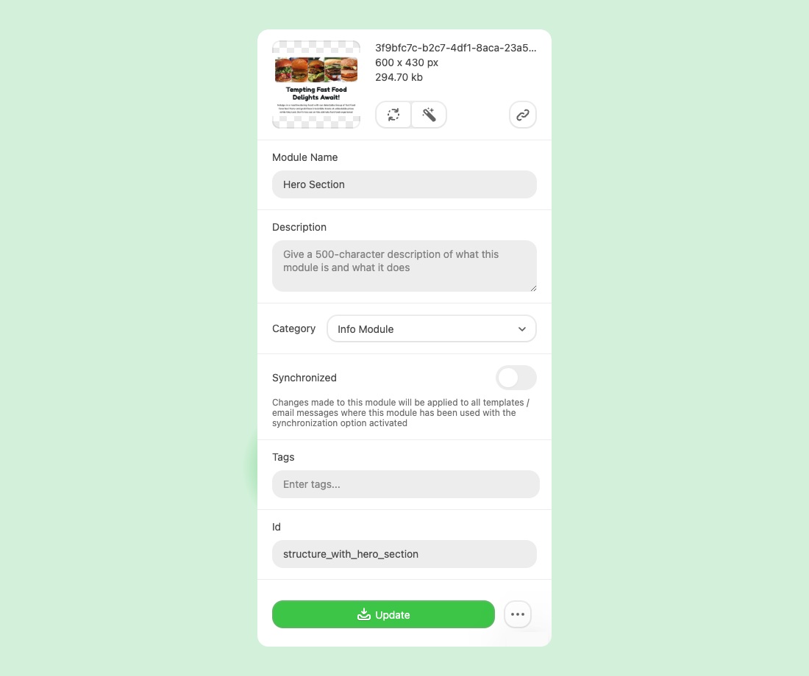Viewport: 809px width, 676px height.
Task: Click the description textarea resize handle
Action: 533,288
